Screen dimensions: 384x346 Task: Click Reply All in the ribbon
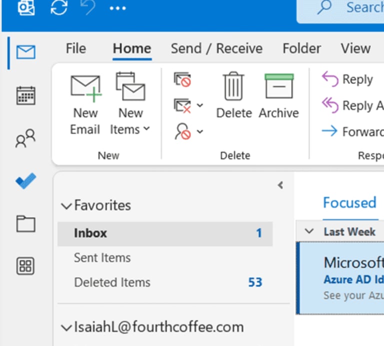(x=352, y=105)
